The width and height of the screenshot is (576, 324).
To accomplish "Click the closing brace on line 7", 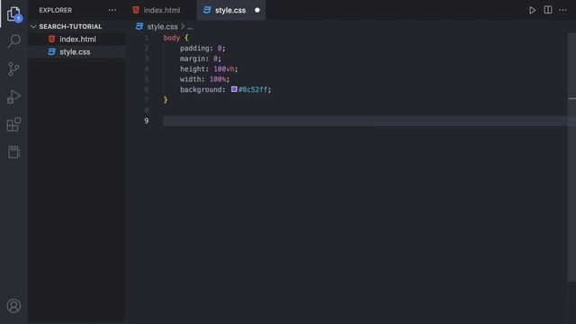I will click(166, 100).
